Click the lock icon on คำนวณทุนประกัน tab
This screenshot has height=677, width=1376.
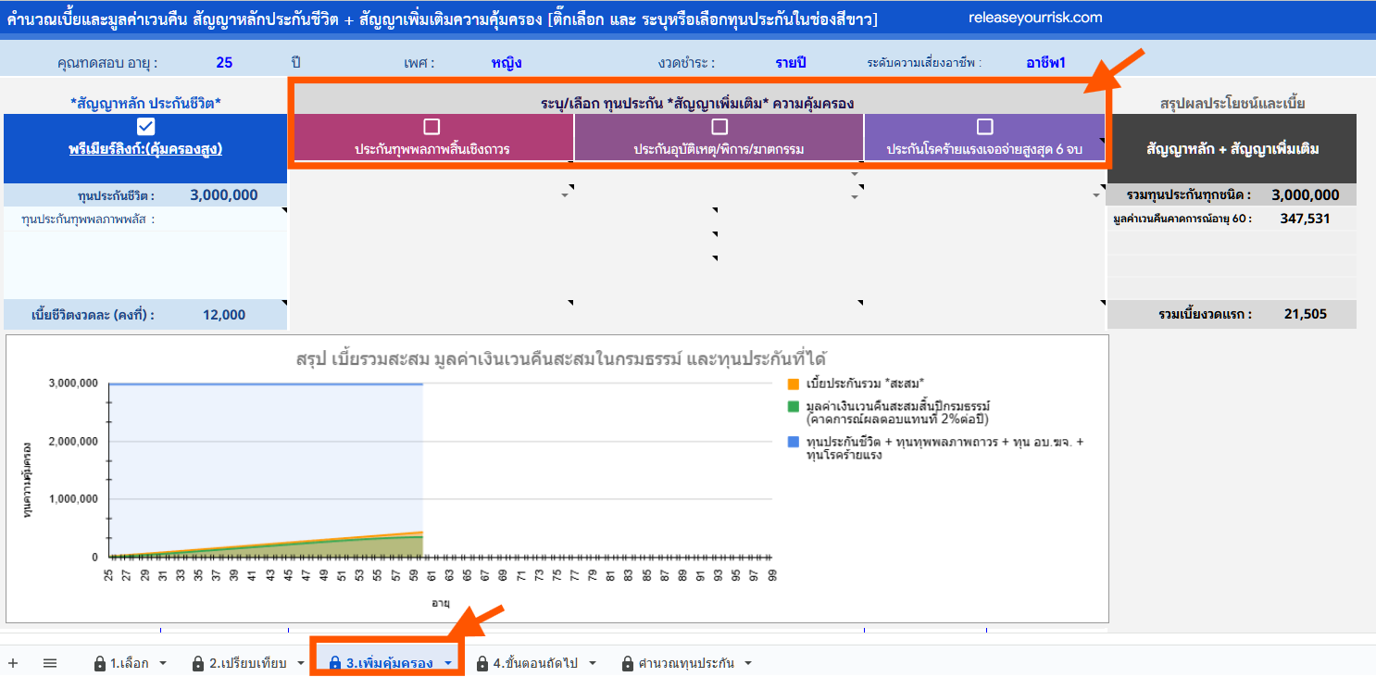click(x=628, y=663)
